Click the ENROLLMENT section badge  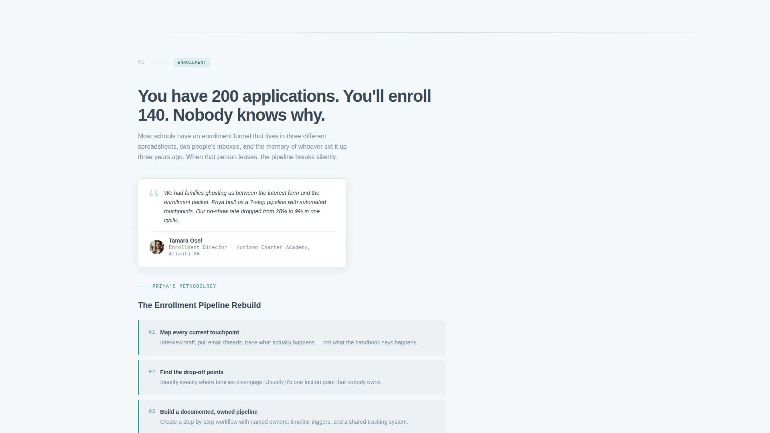[192, 63]
